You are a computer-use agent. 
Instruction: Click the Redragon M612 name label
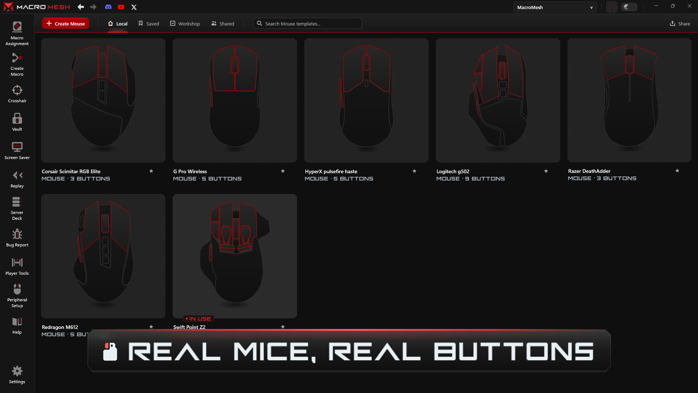click(60, 327)
